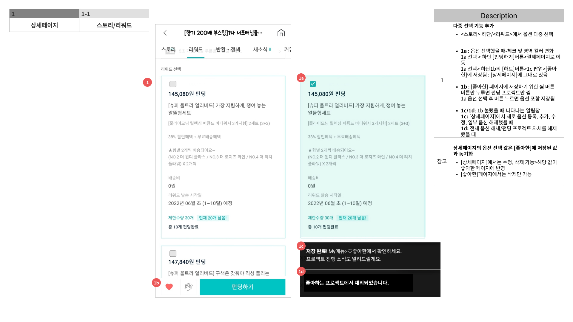Open the 새소식 tab
This screenshot has width=573, height=322.
(x=262, y=49)
